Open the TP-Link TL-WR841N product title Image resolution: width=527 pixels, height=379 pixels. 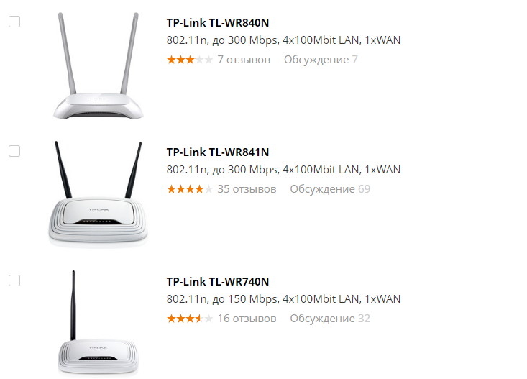pos(218,152)
